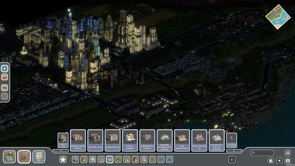
Task: Activate the bulldozer demolish tool
Action: (5, 77)
